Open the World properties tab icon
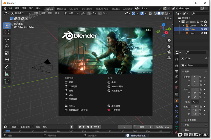 coord(177,87)
